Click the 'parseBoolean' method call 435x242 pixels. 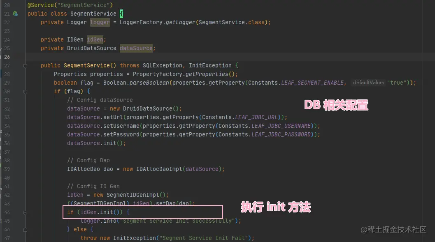(x=149, y=83)
